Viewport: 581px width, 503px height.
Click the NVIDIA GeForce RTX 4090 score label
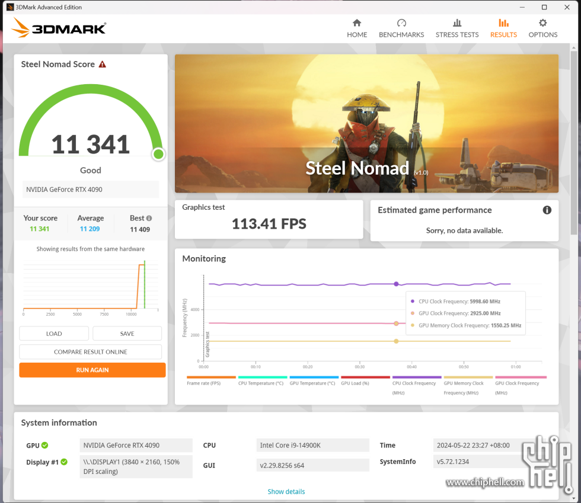(90, 189)
